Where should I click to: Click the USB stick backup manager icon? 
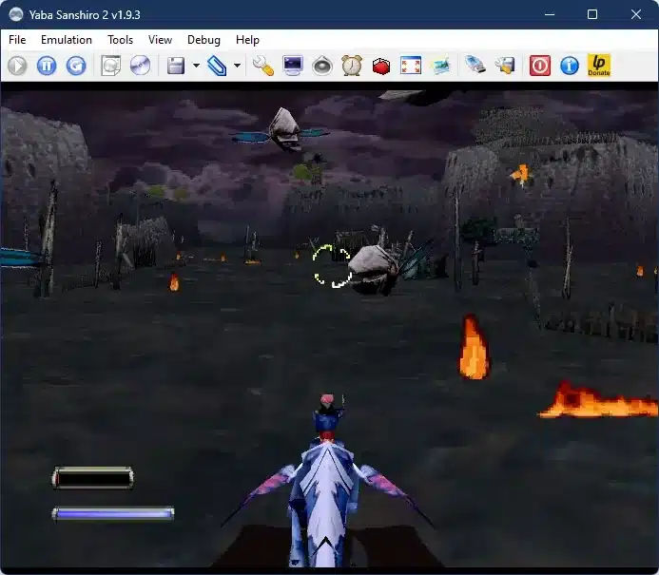pos(475,66)
